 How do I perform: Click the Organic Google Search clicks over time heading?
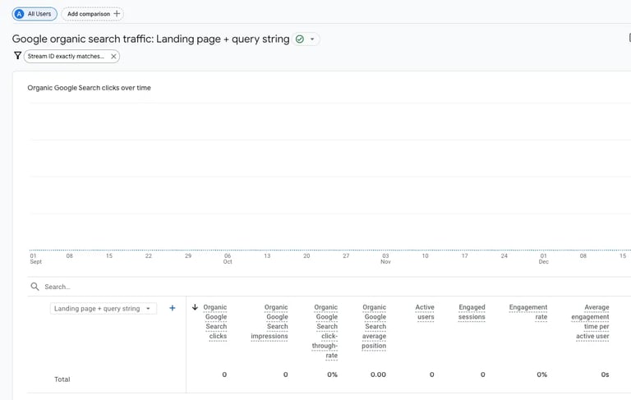89,88
